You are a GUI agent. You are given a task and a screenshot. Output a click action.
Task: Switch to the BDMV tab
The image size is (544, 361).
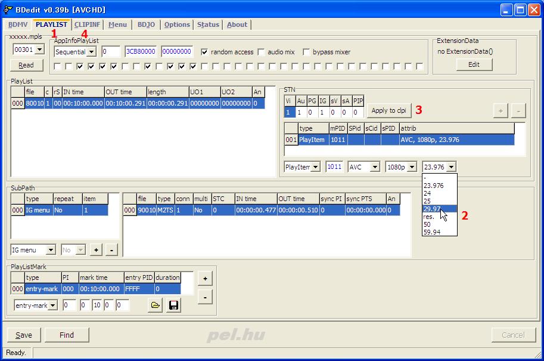tap(18, 24)
